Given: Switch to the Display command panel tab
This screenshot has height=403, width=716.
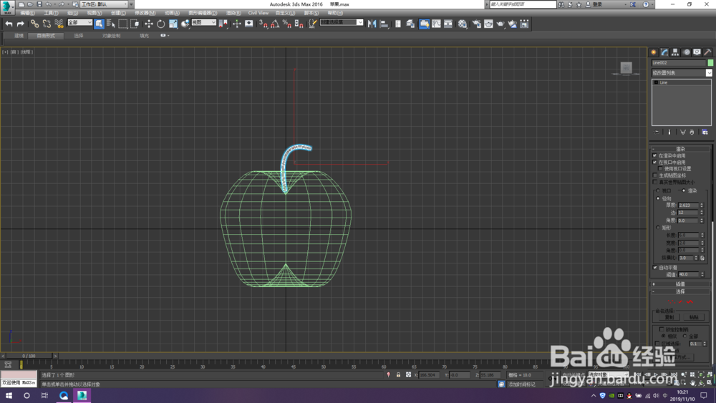Looking at the screenshot, I should (697, 52).
